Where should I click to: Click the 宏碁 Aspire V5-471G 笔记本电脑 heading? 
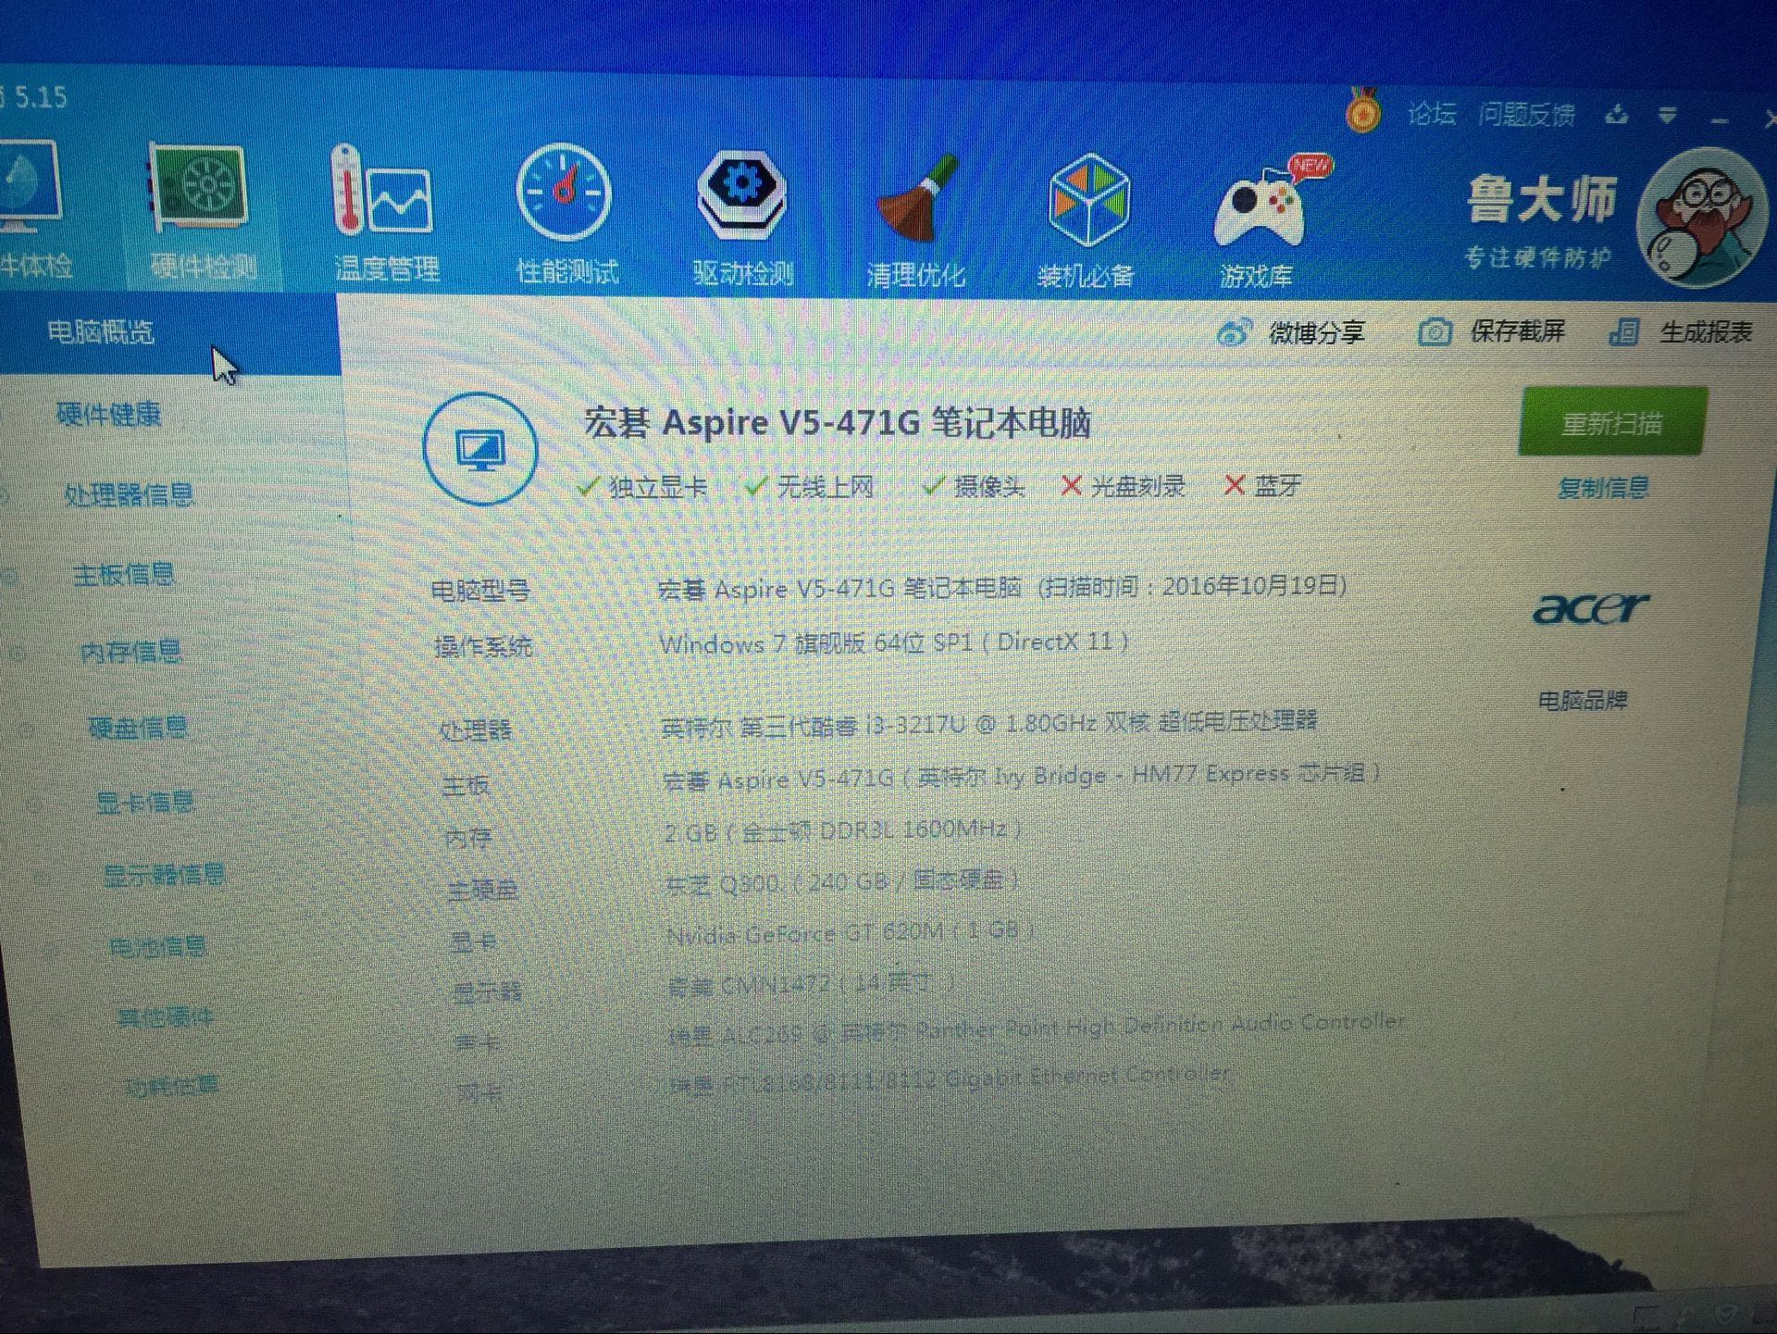(x=838, y=422)
